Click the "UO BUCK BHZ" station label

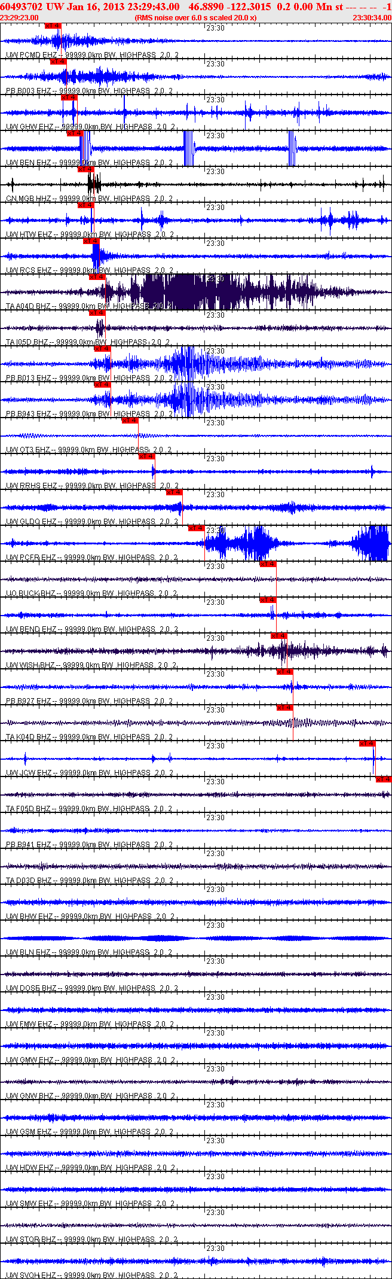[31, 593]
